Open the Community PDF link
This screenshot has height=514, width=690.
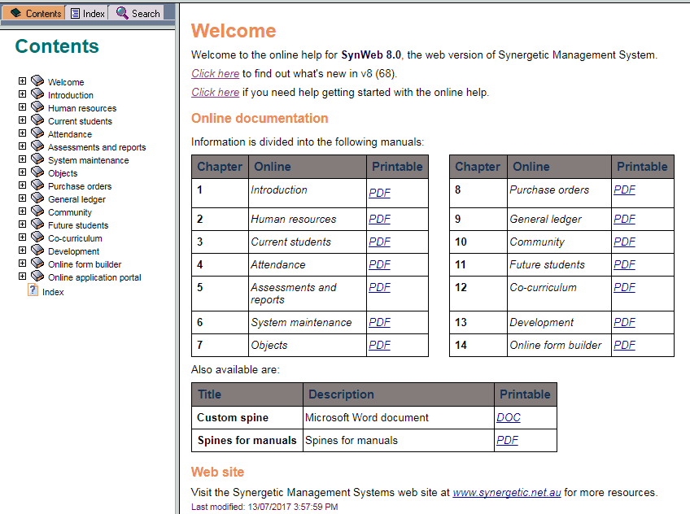tap(625, 242)
